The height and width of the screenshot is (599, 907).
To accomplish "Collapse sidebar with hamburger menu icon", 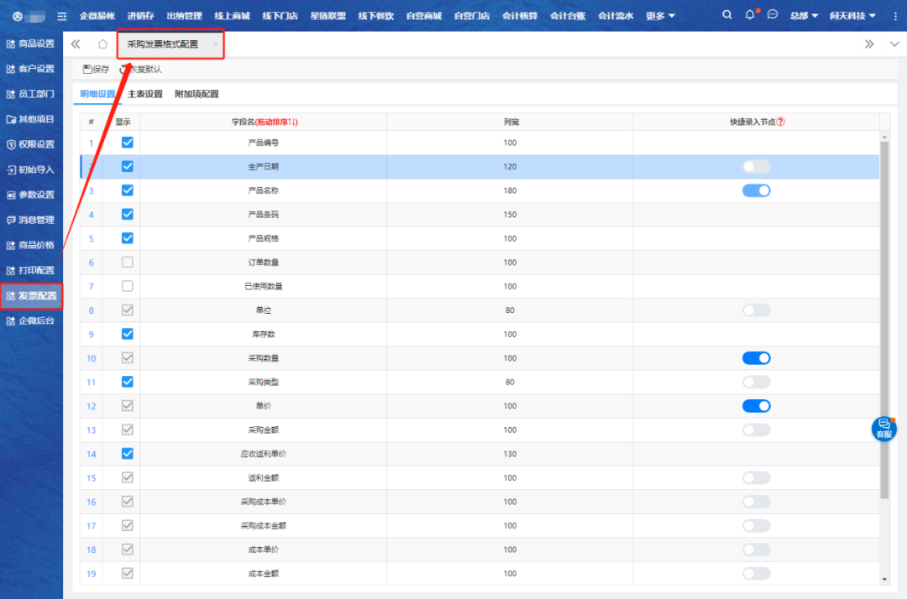I will (61, 16).
